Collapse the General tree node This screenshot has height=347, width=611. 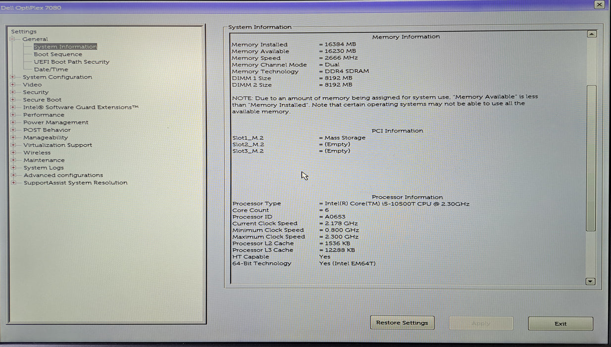pyautogui.click(x=13, y=39)
